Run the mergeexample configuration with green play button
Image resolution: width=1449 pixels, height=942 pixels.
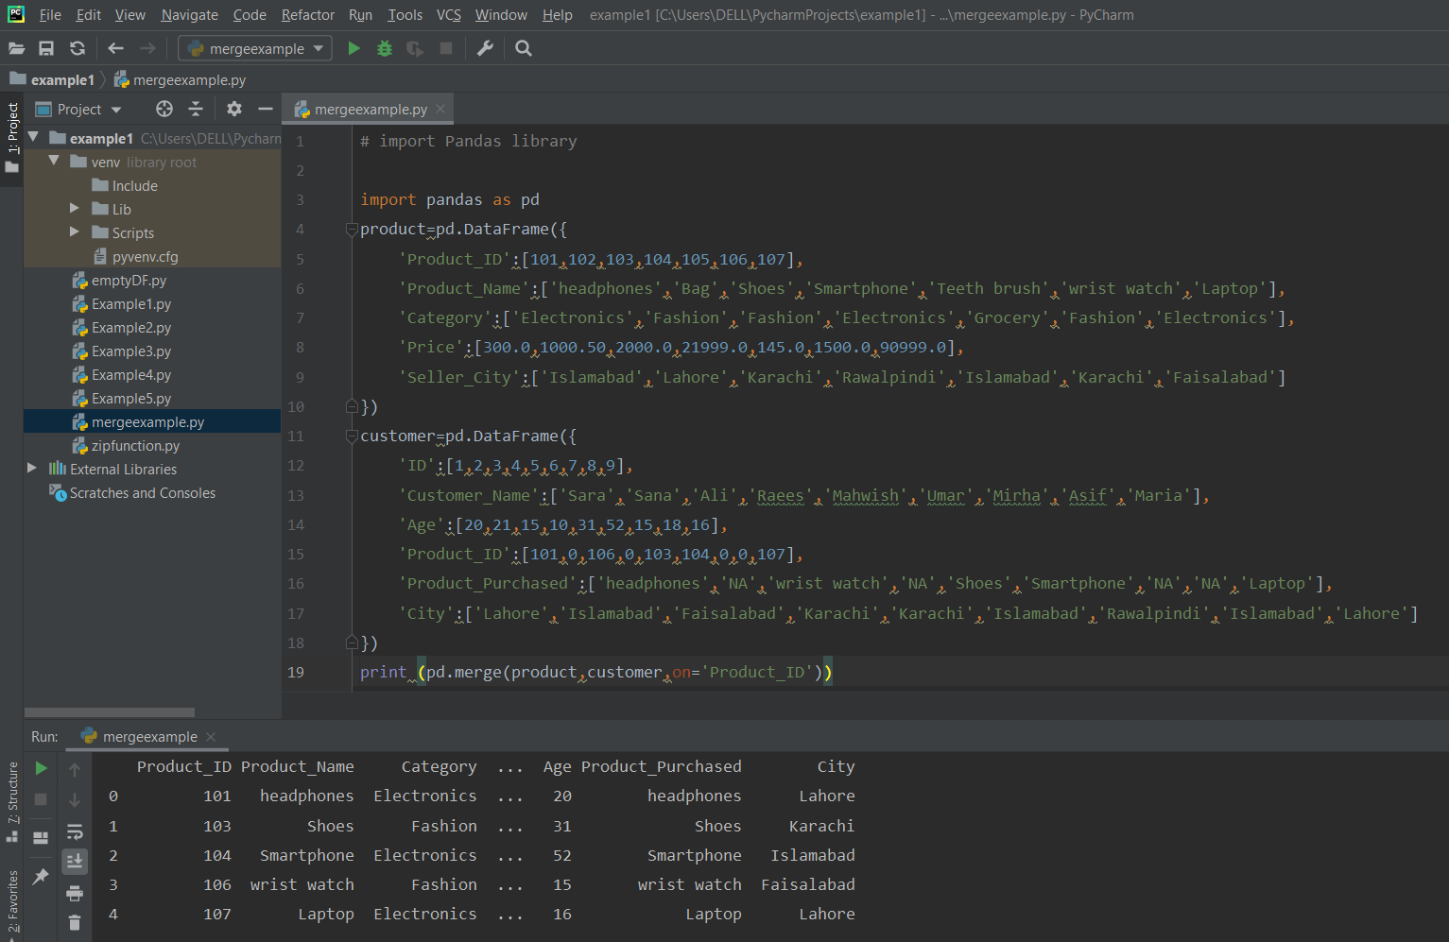[x=354, y=48]
